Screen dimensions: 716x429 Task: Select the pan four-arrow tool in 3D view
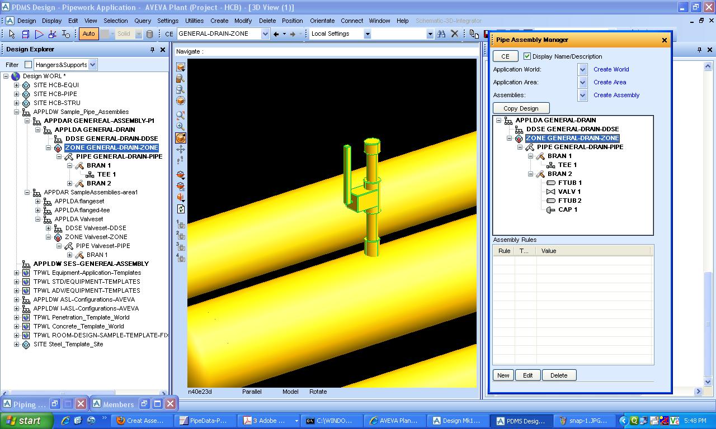tap(181, 150)
